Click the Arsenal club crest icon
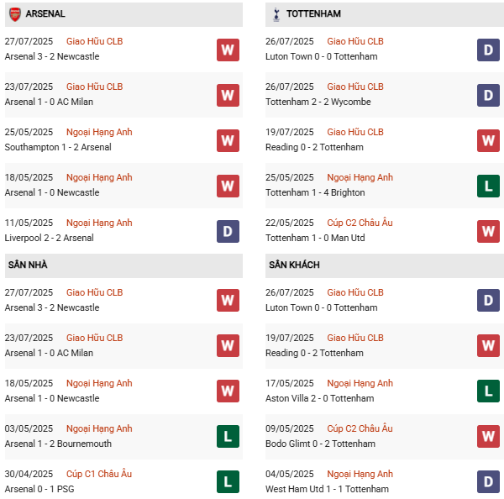 [x=15, y=14]
